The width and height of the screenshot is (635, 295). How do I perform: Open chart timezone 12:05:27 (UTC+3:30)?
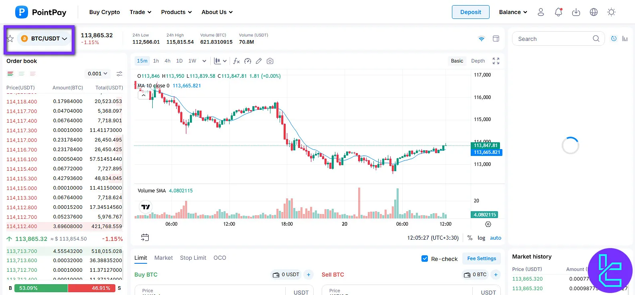(433, 238)
